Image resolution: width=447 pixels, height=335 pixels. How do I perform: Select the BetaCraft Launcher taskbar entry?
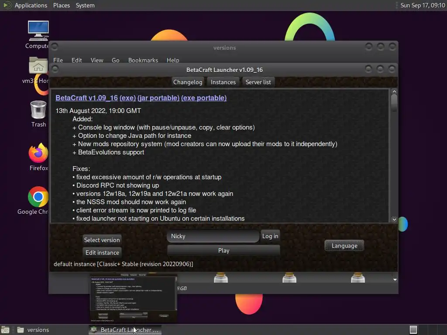(x=125, y=330)
